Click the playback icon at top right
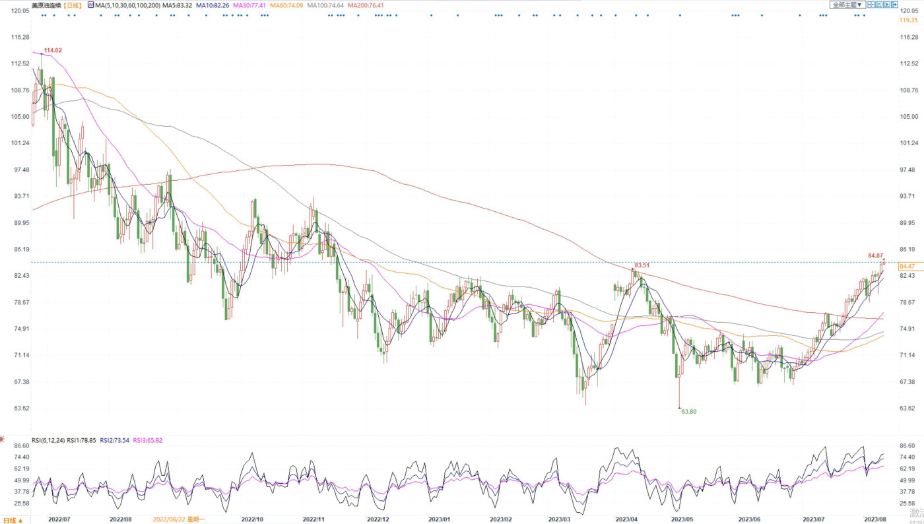The height and width of the screenshot is (524, 924). pos(886,5)
